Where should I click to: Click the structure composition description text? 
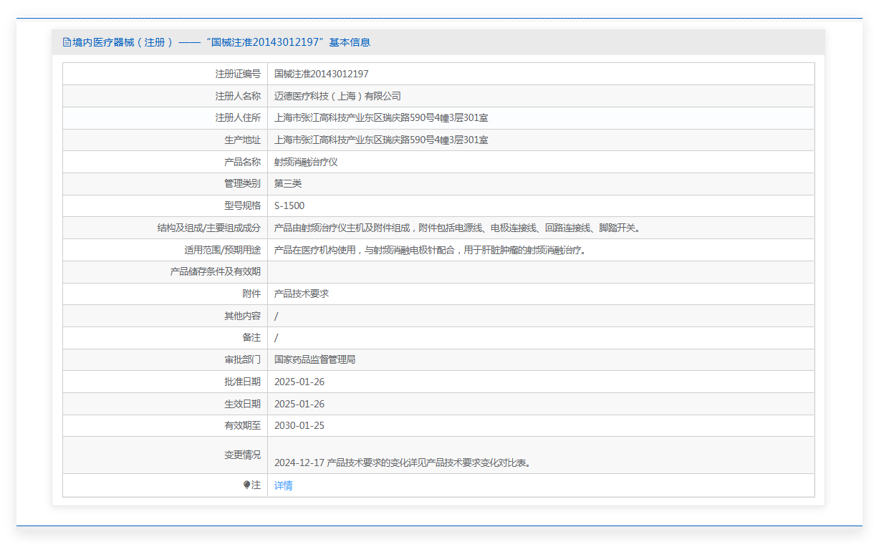457,228
